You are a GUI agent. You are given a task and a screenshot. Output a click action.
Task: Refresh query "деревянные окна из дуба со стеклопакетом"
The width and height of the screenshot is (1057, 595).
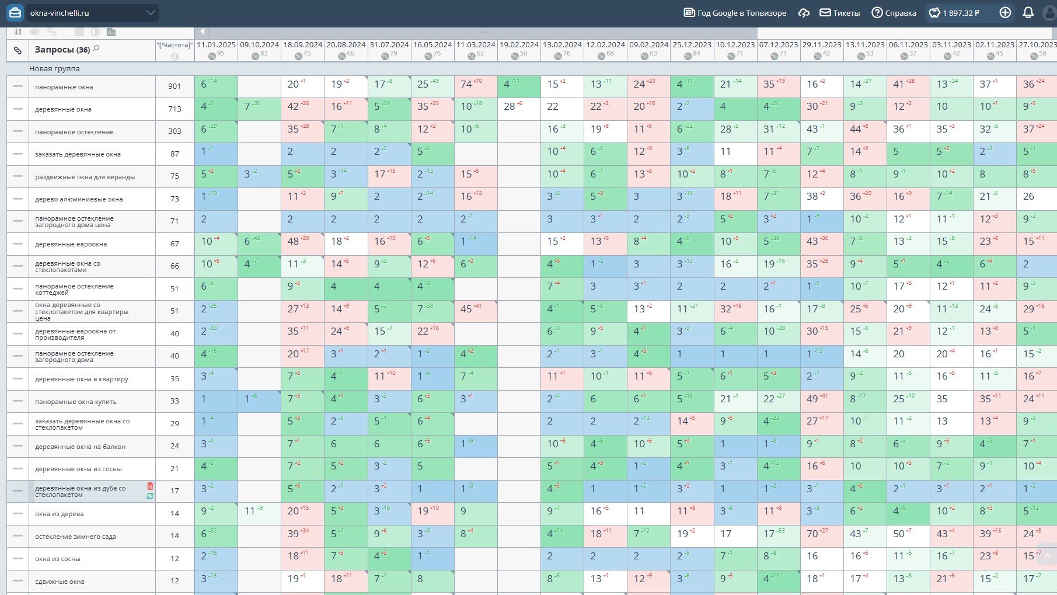coord(150,496)
